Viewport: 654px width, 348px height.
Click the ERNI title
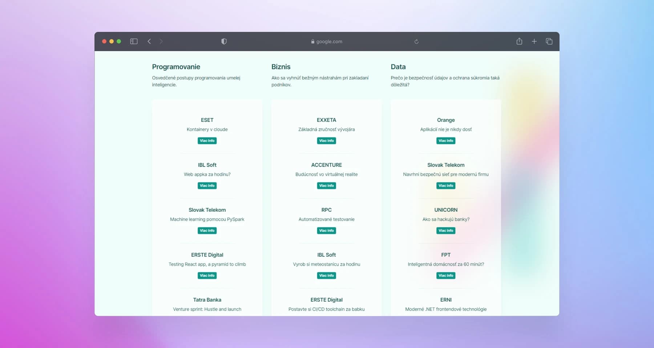tap(446, 300)
